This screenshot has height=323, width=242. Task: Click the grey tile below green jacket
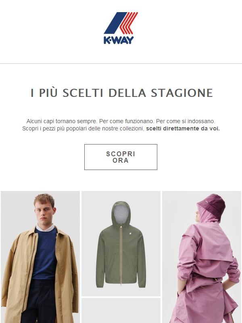coord(121,310)
